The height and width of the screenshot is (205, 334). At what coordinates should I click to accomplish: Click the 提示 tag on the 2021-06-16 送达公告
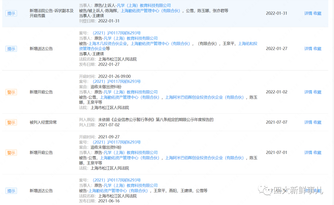click(x=11, y=191)
